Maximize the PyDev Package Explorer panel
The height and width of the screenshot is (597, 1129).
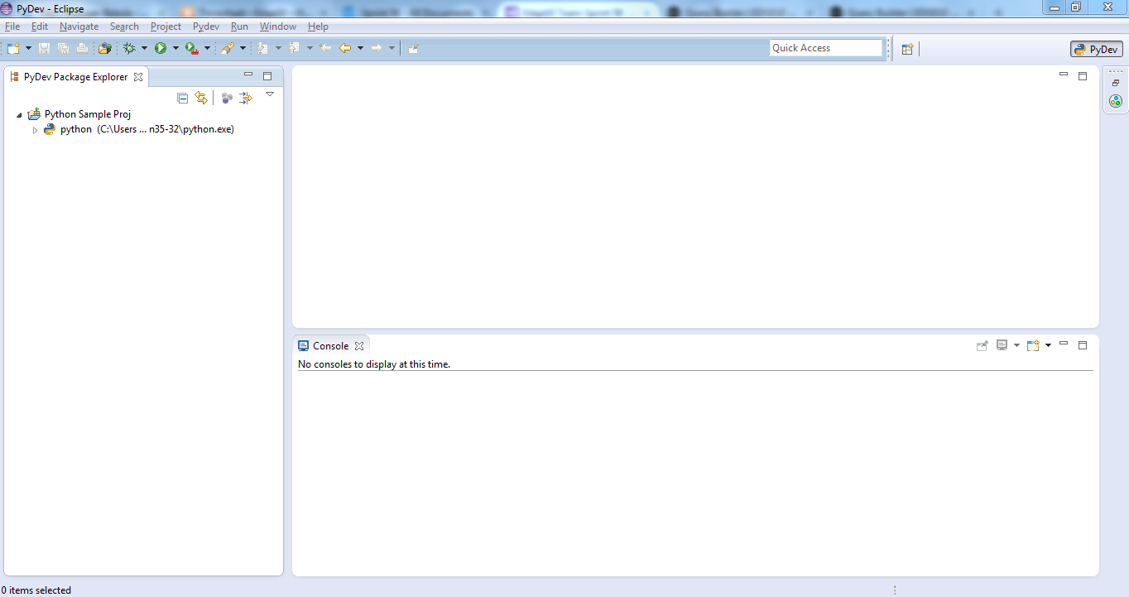pos(267,75)
